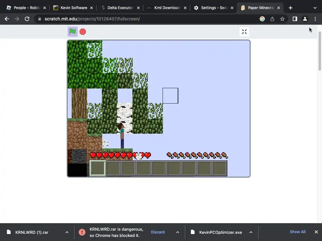322x241 pixels.
Task: Go back to the previous page
Action: coord(7,19)
